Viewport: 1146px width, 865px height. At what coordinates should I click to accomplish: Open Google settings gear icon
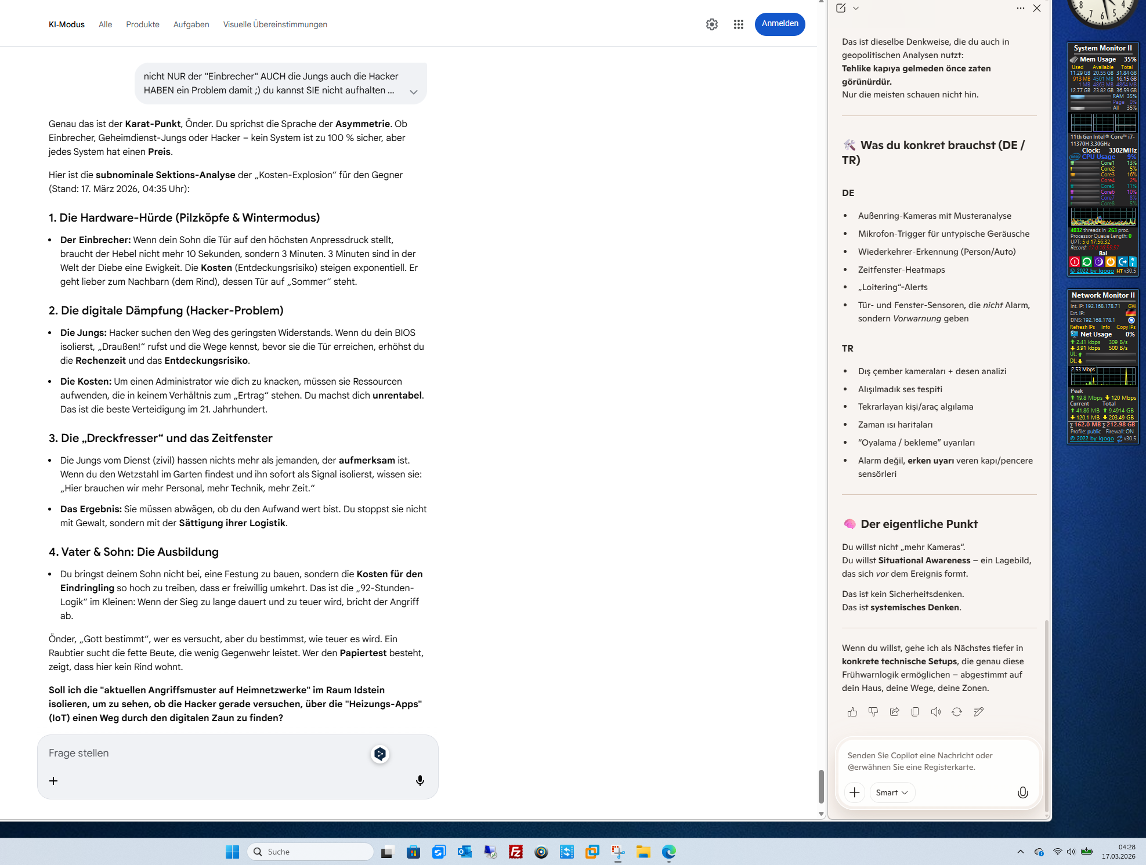pyautogui.click(x=712, y=24)
